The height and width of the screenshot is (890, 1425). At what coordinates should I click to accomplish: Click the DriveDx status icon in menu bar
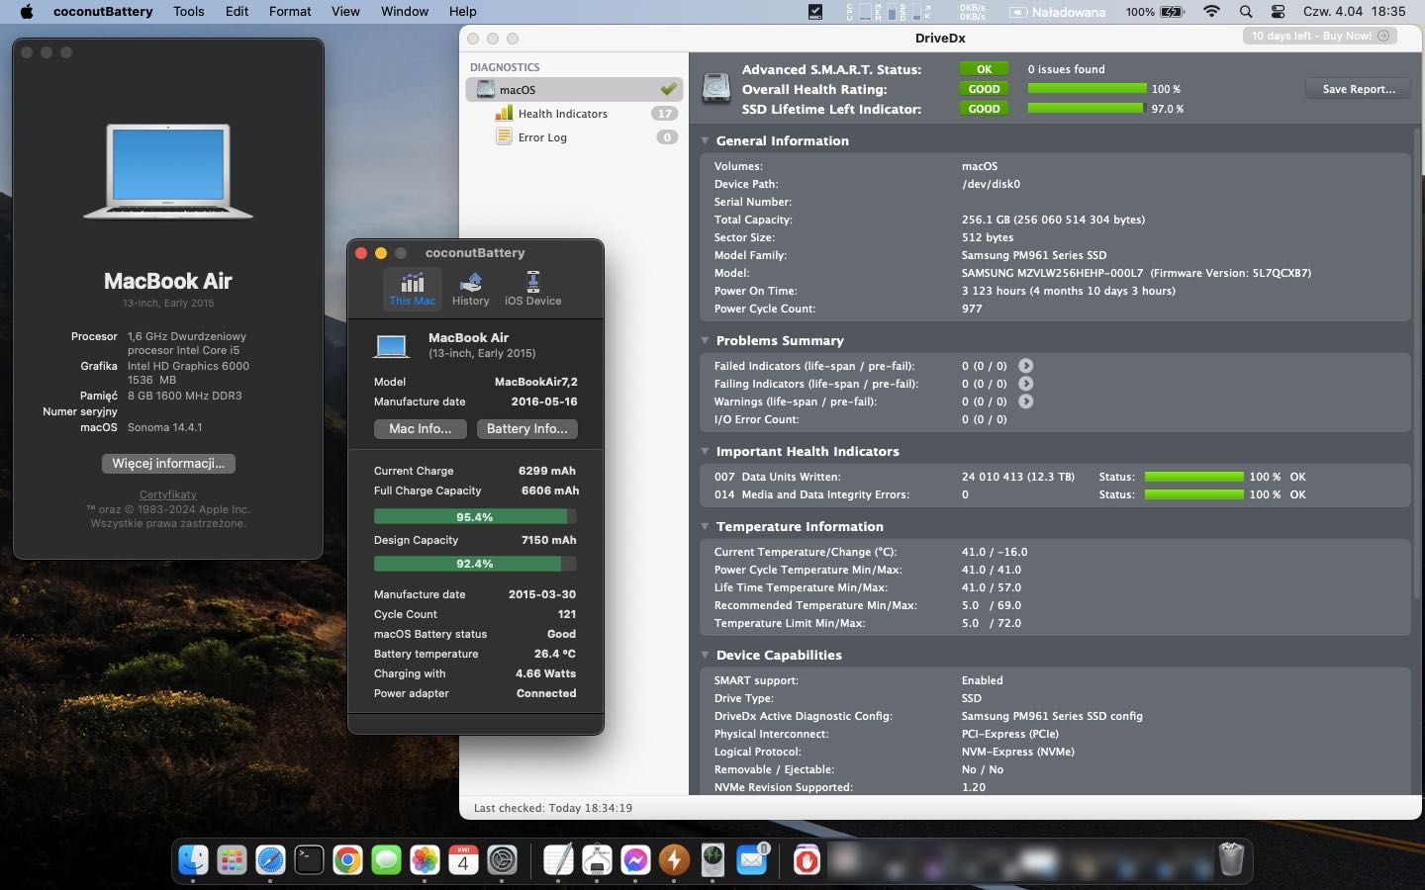coord(815,12)
